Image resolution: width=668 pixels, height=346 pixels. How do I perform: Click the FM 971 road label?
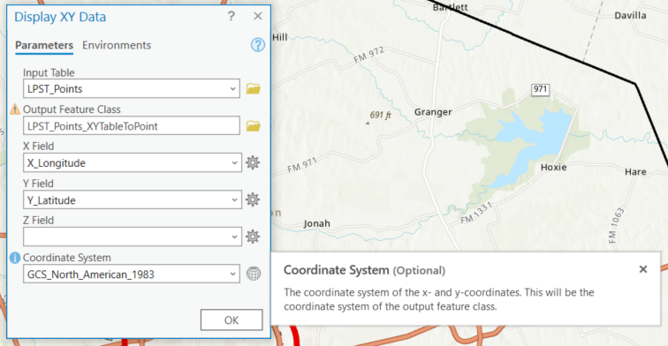pos(302,165)
